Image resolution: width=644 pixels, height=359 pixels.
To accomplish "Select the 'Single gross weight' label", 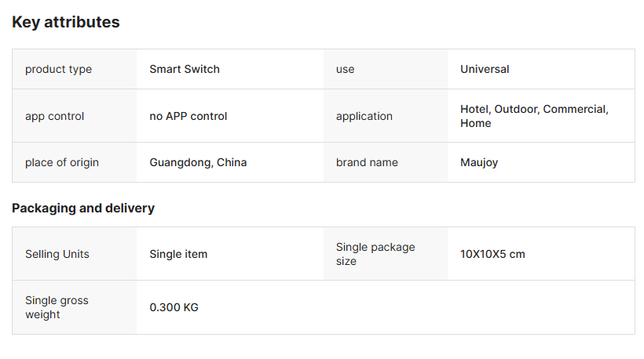I will (x=57, y=307).
